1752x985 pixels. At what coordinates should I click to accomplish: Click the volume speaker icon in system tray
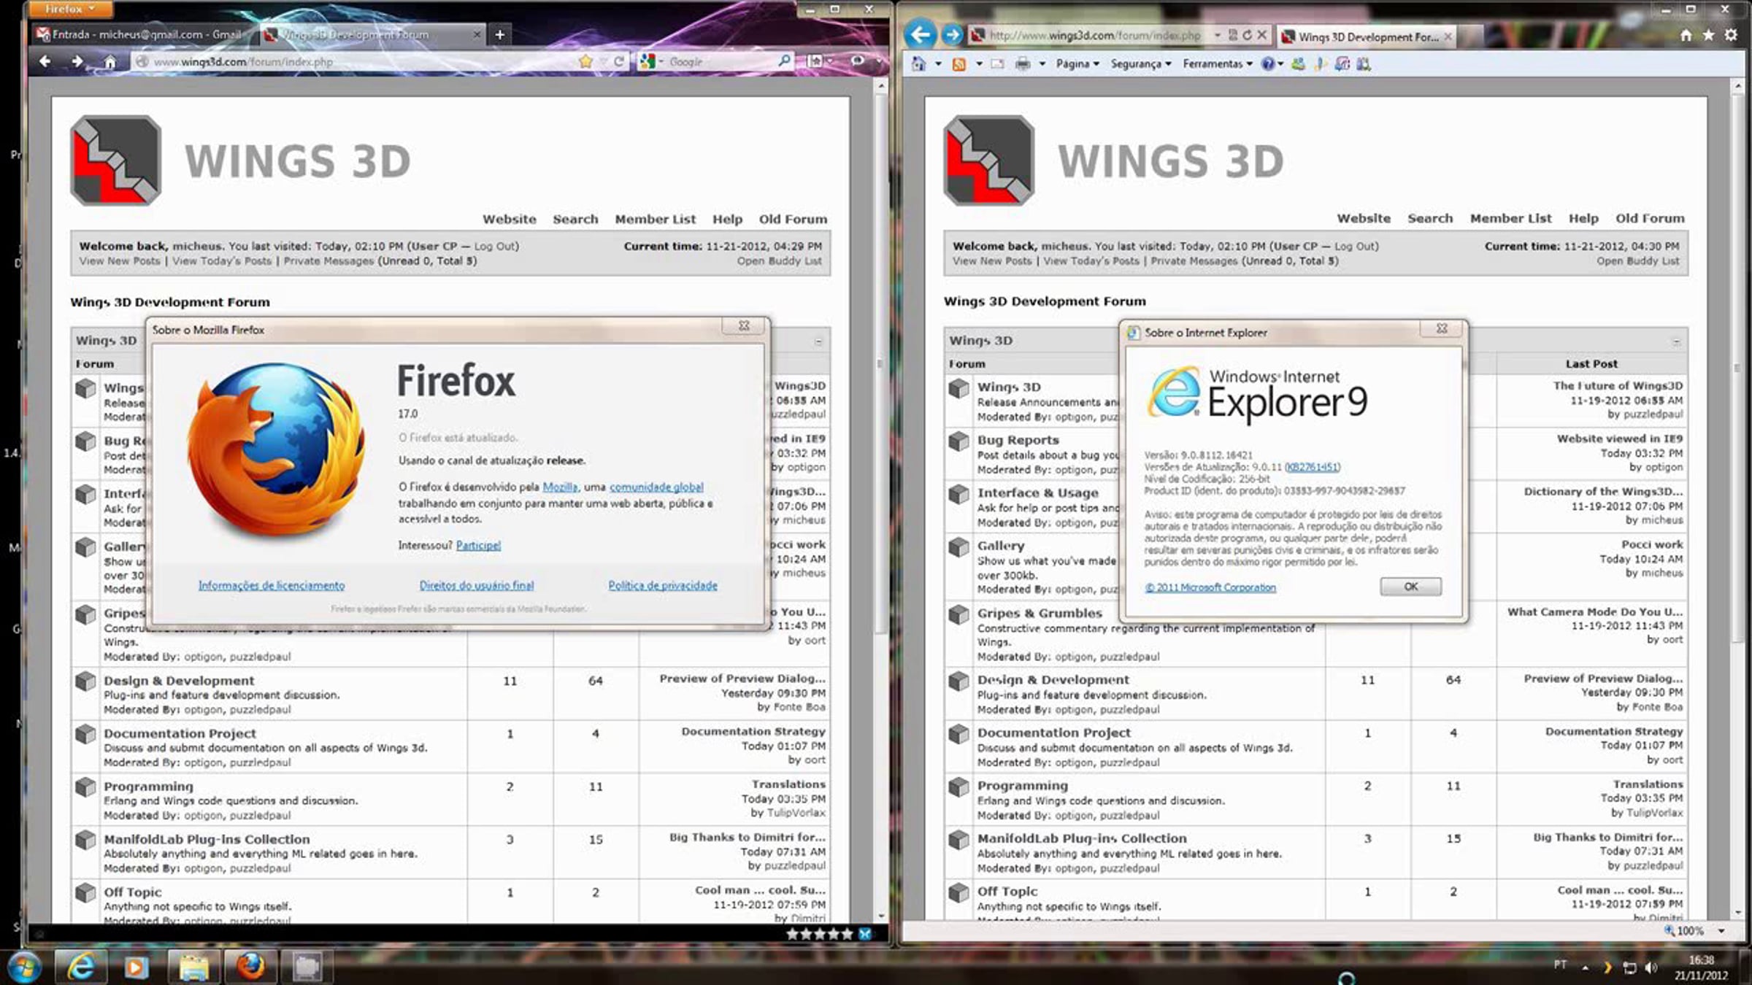tap(1651, 968)
